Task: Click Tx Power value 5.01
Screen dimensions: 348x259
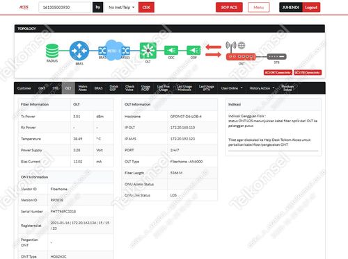Action: point(77,117)
